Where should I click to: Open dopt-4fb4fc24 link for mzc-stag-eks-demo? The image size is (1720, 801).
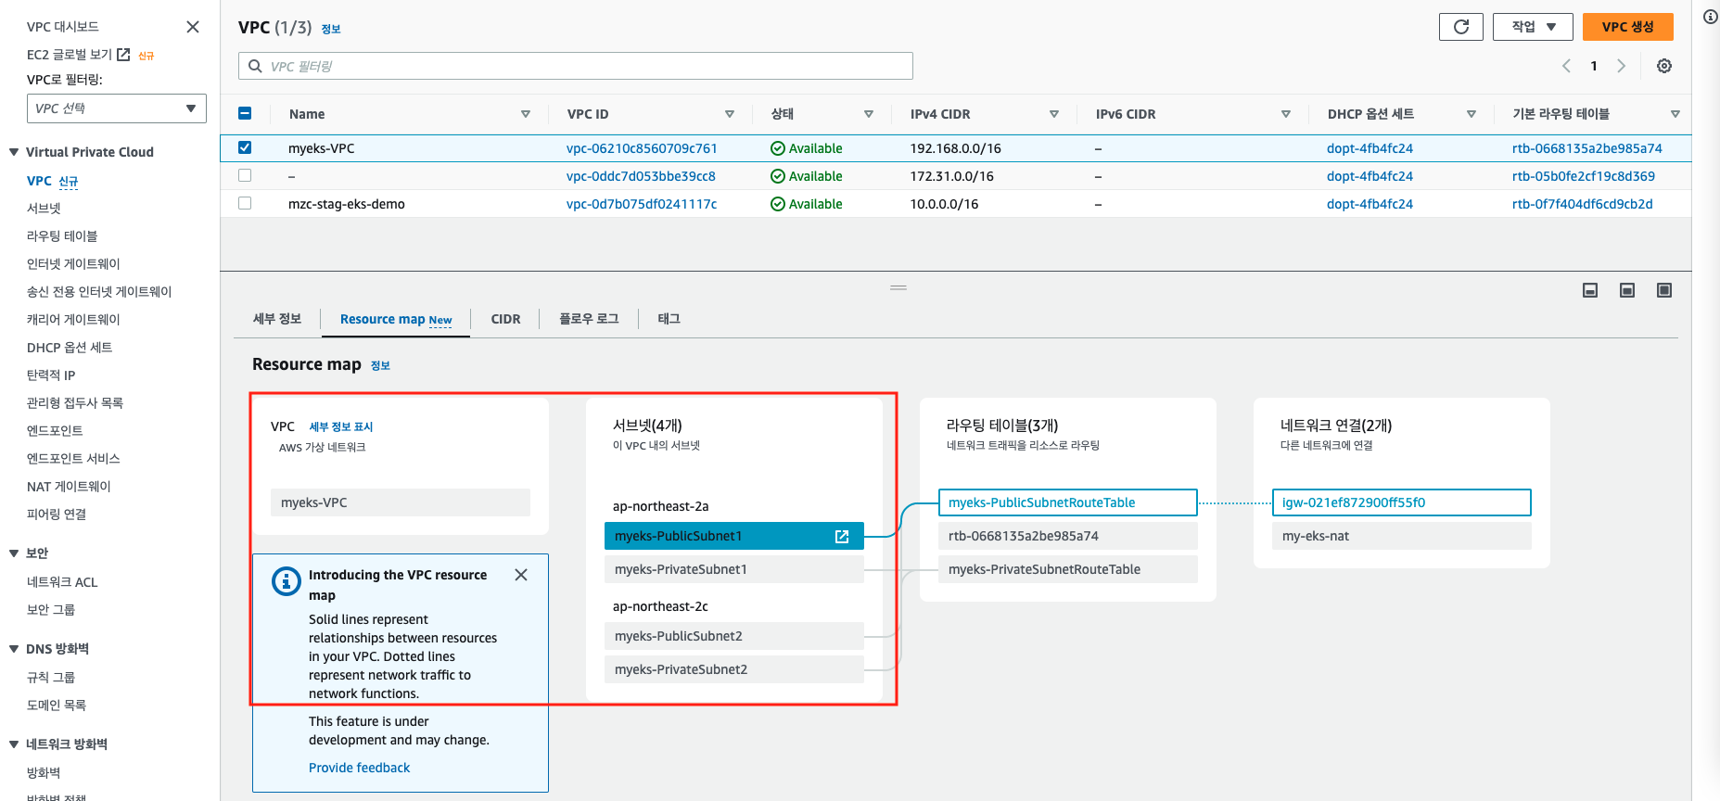coord(1370,204)
